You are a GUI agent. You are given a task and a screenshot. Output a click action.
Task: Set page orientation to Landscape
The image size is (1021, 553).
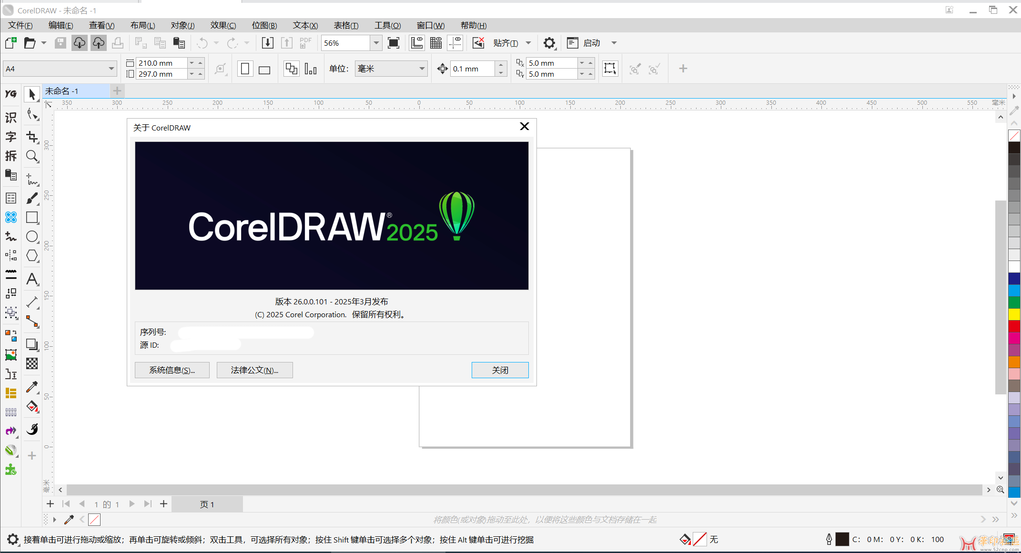(264, 70)
